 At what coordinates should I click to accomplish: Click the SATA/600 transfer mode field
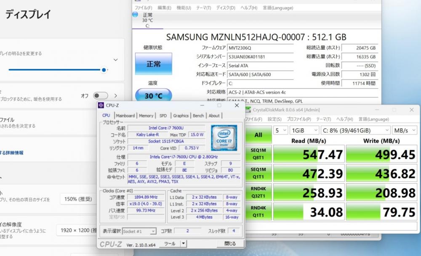point(260,74)
